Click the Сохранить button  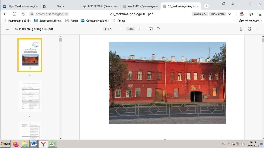200,14
